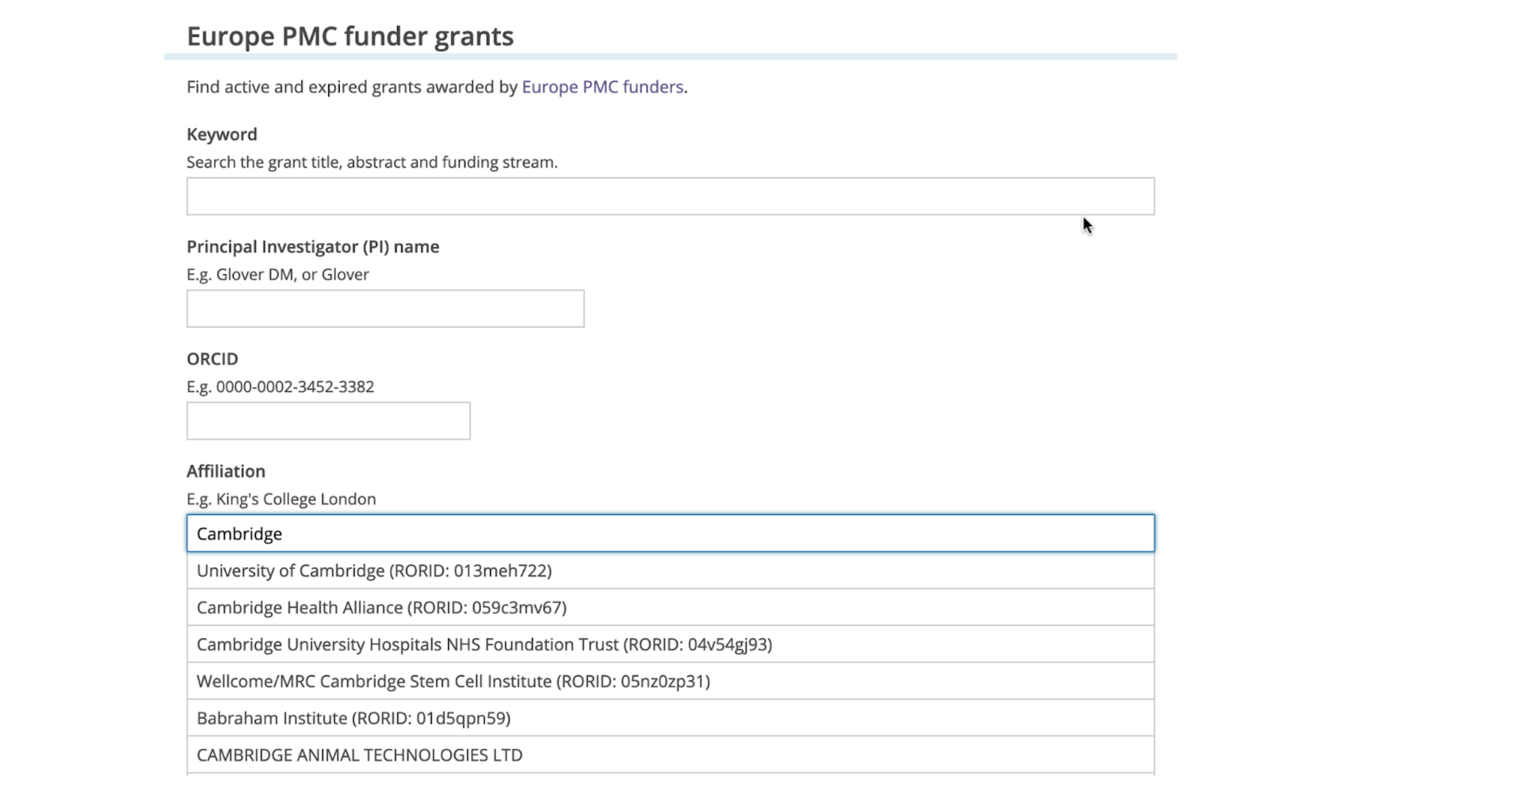Click the Keyword label
This screenshot has width=1524, height=808.
coord(222,134)
